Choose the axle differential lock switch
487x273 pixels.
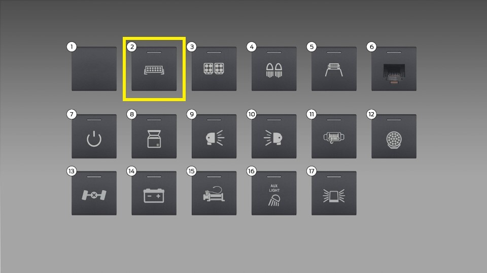[94, 193]
